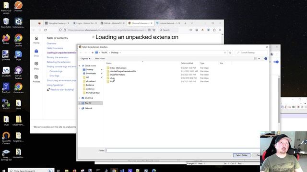This screenshot has height=172, width=307.
Task: Launch Firefox from the desktop shortcut
Action: pyautogui.click(x=6, y=39)
